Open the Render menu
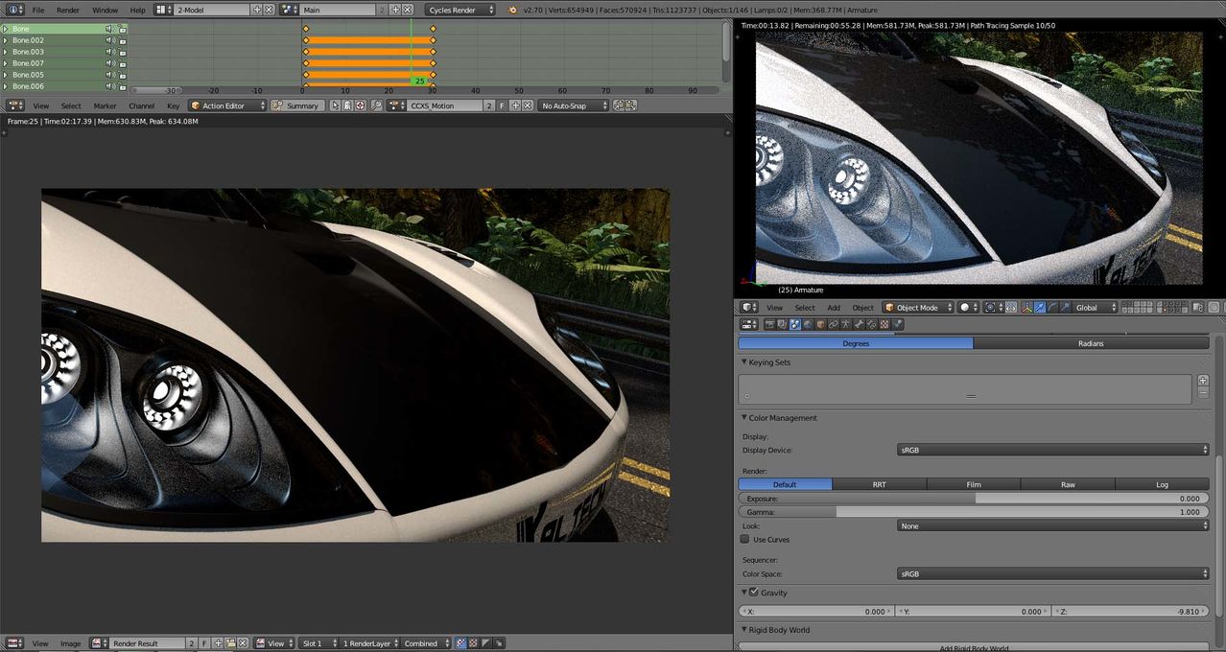The width and height of the screenshot is (1226, 652). click(68, 10)
